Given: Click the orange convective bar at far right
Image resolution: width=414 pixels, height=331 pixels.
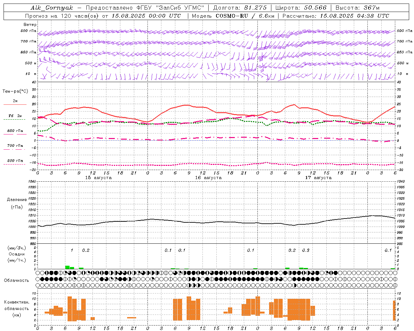Looking at the screenshot, I should tap(394, 310).
